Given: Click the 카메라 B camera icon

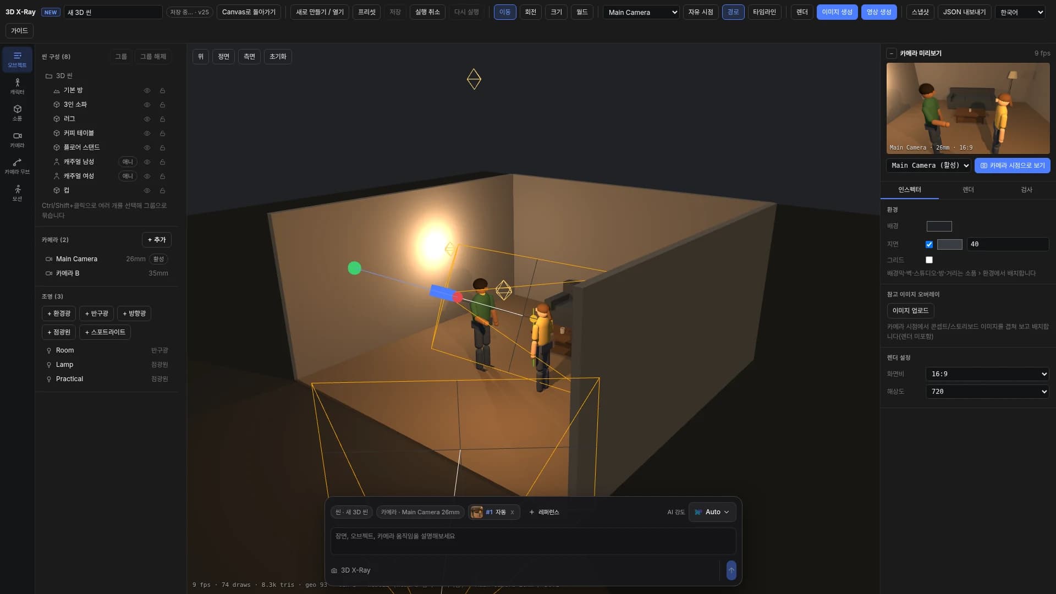Looking at the screenshot, I should tap(49, 273).
